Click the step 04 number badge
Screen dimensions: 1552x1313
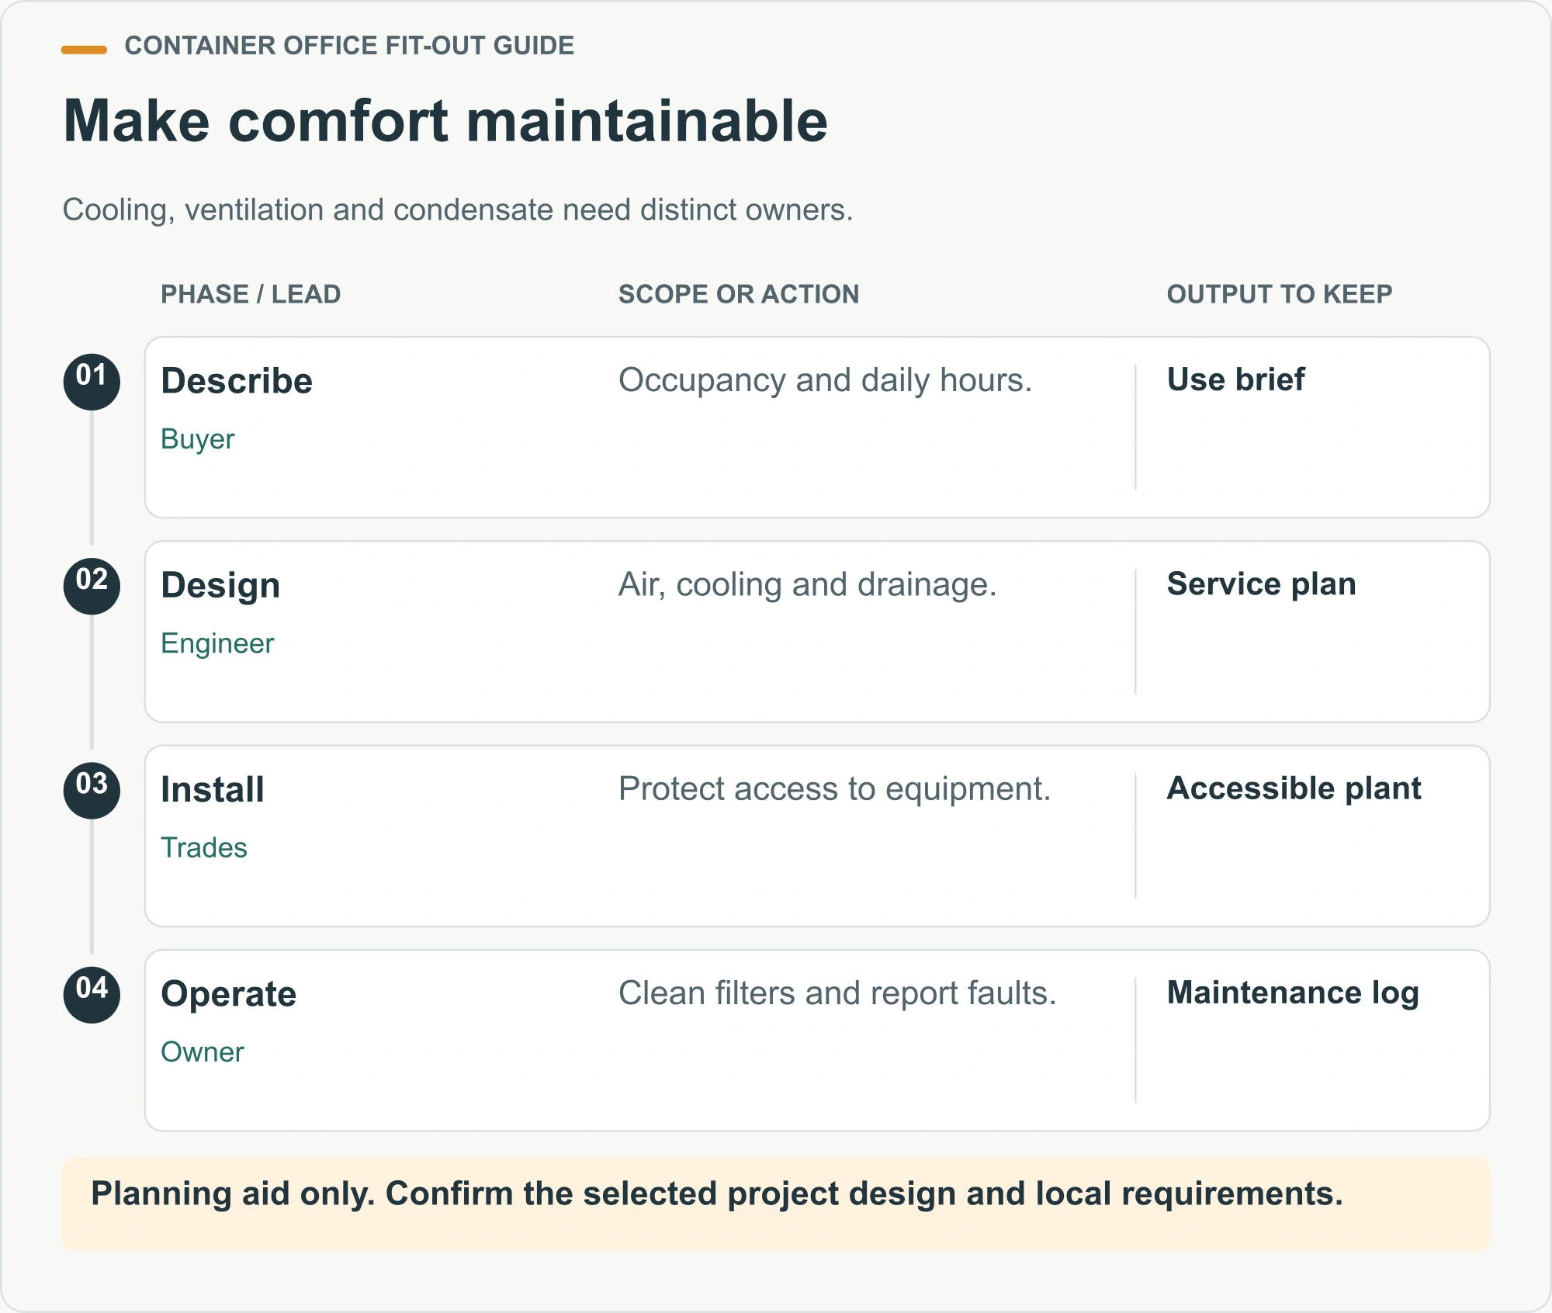tap(92, 994)
